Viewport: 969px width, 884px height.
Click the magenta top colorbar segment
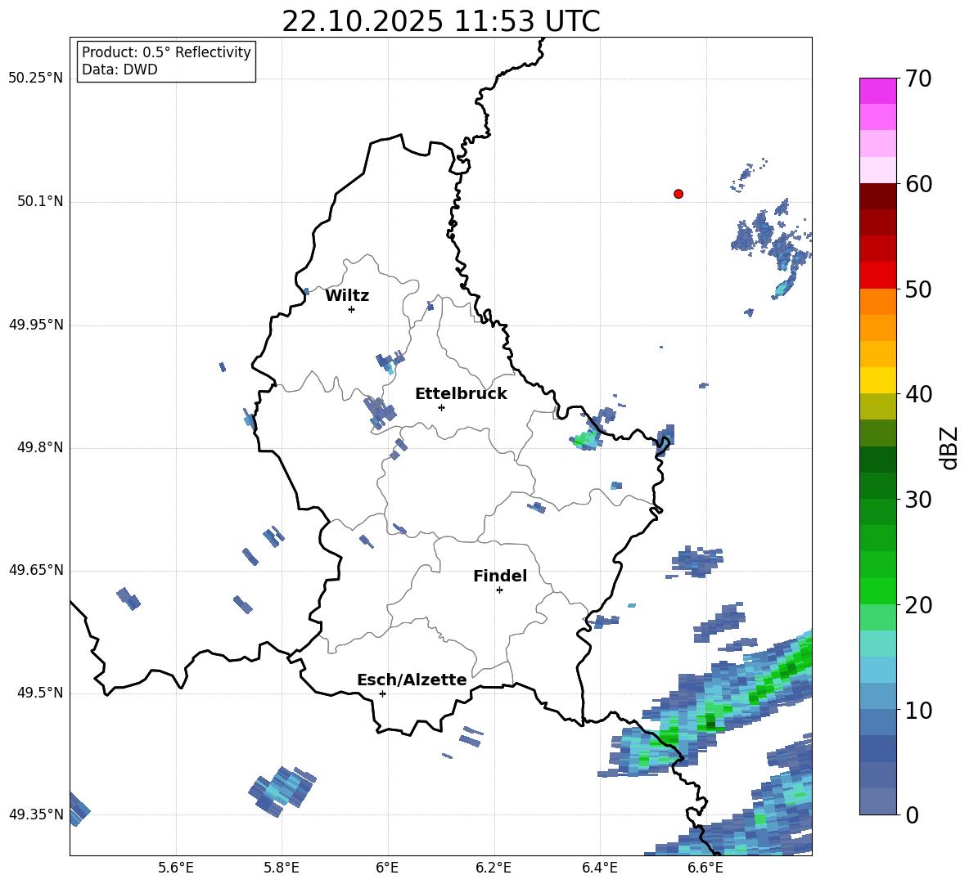pyautogui.click(x=877, y=91)
